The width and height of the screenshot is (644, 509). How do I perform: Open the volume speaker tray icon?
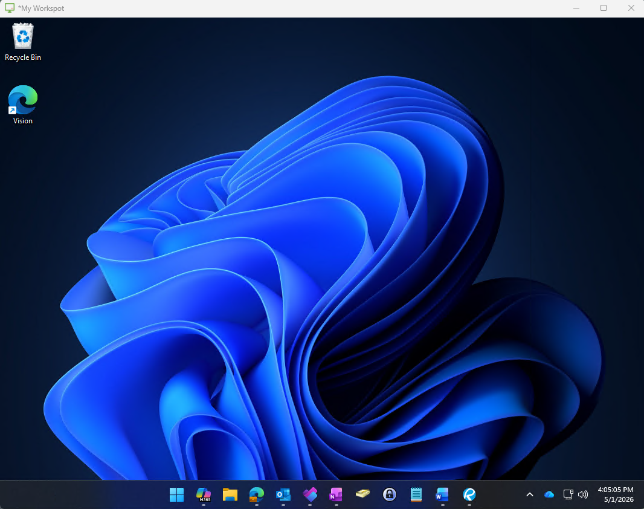(583, 494)
